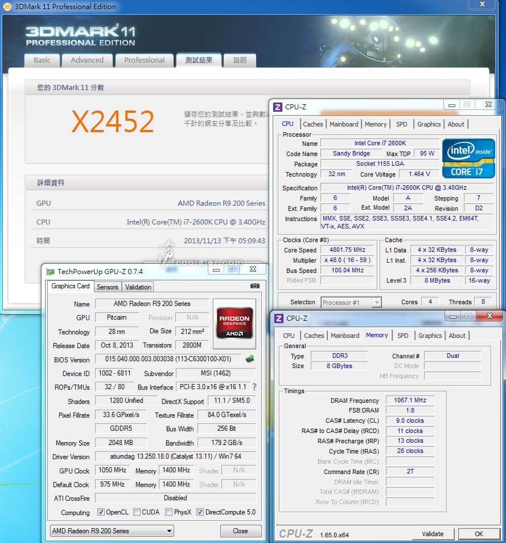Open the Memory tab in upper CPU-Z
The width and height of the screenshot is (506, 543).
pyautogui.click(x=376, y=124)
